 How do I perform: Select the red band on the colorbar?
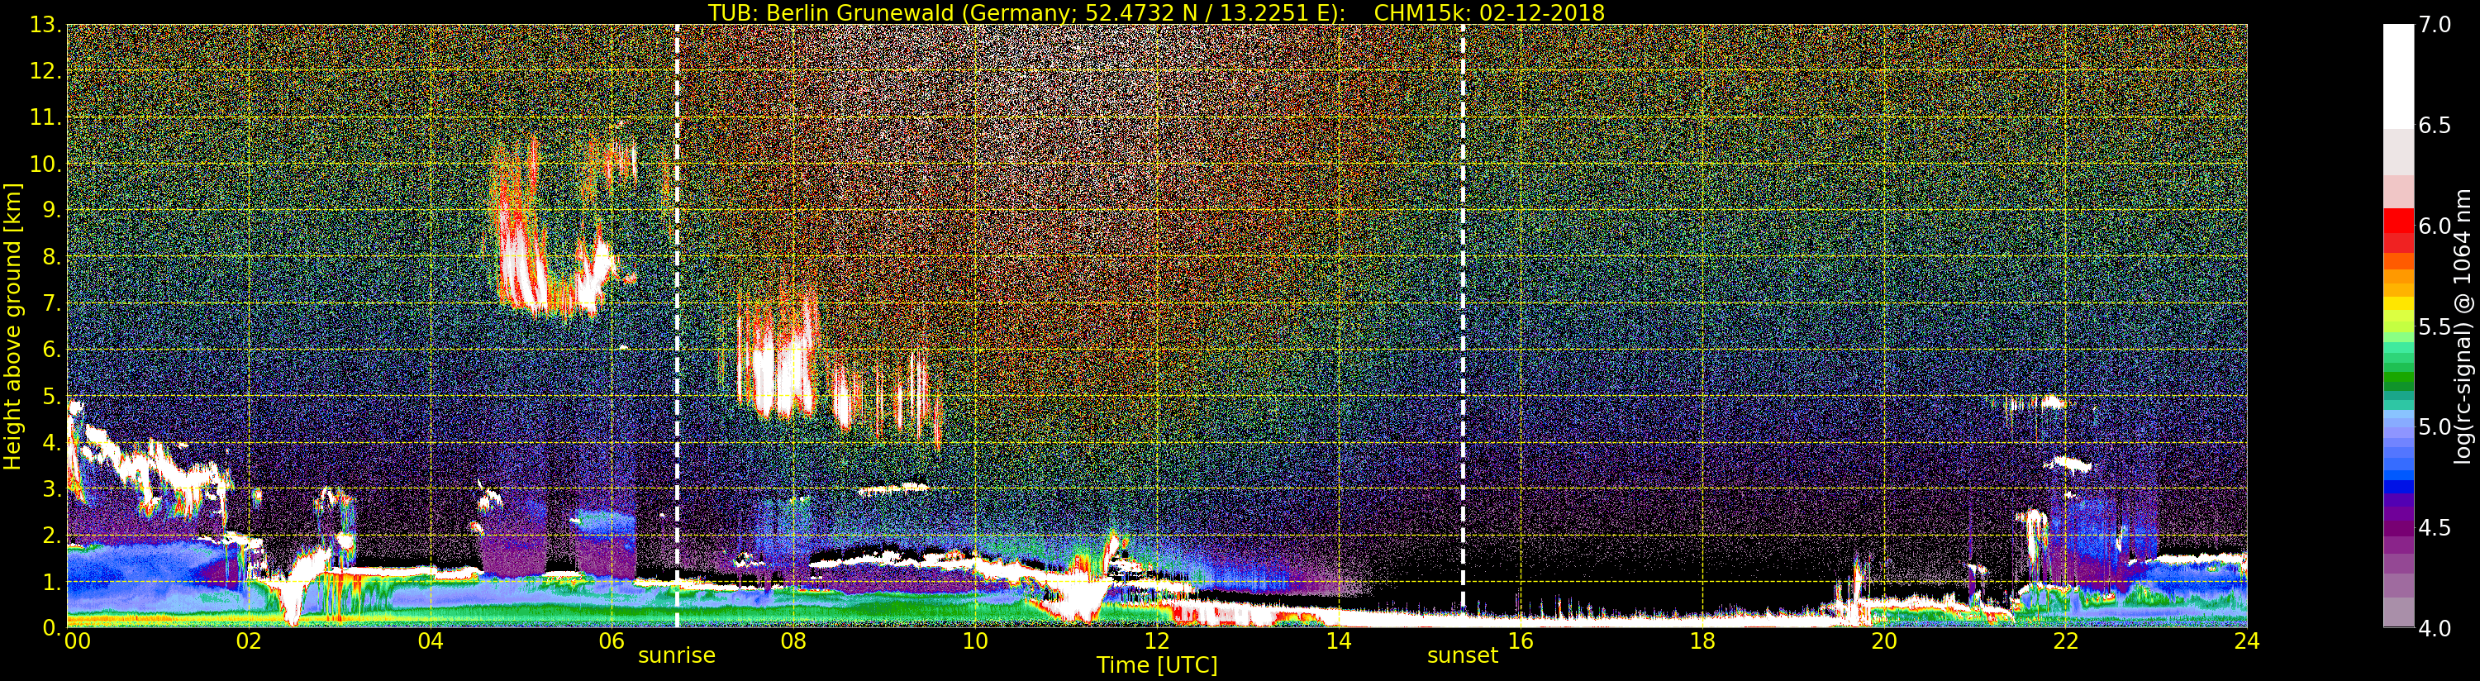[2398, 226]
